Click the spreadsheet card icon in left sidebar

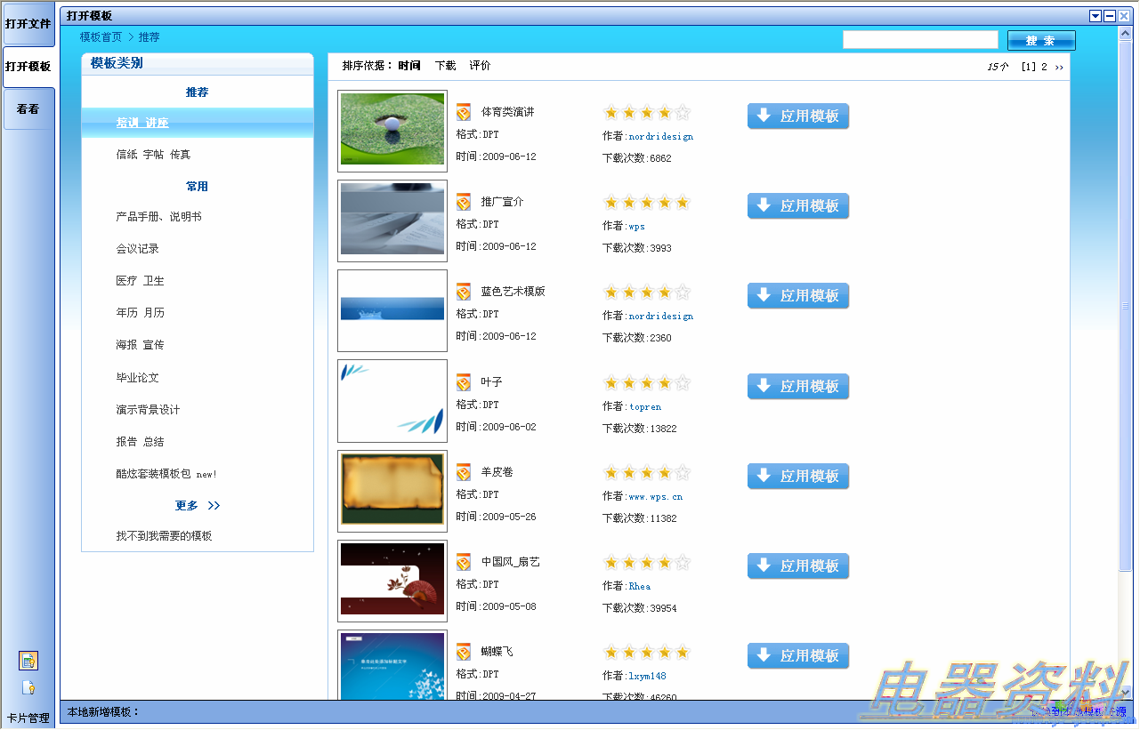pos(28,661)
